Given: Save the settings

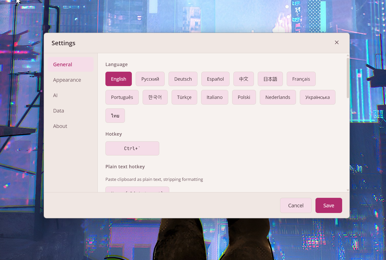Looking at the screenshot, I should tap(329, 205).
